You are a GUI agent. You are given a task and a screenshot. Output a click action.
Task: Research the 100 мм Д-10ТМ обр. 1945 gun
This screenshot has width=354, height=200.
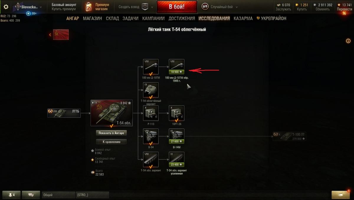(177, 67)
